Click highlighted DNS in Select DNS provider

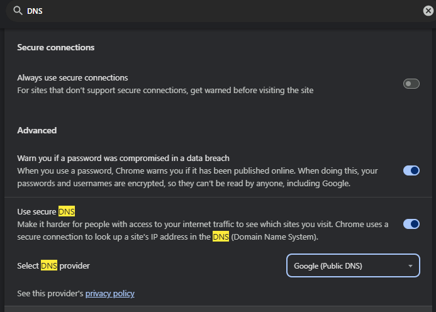[49, 265]
